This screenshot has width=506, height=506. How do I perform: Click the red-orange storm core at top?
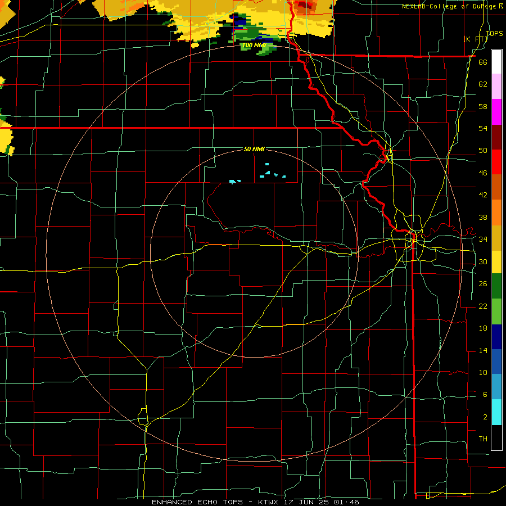tap(305, 6)
